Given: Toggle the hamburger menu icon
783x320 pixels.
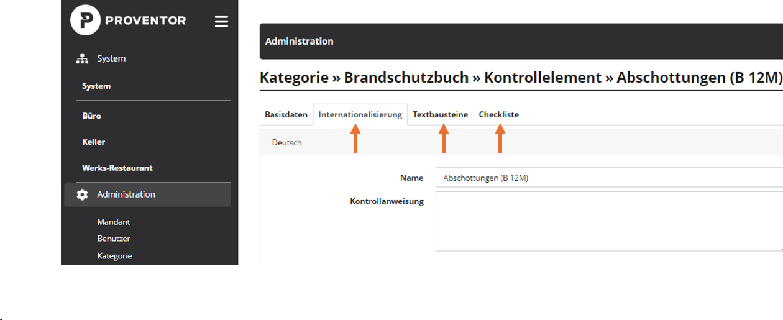Looking at the screenshot, I should 221,22.
